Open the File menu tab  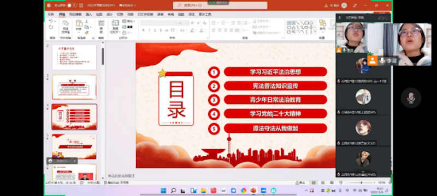point(50,14)
